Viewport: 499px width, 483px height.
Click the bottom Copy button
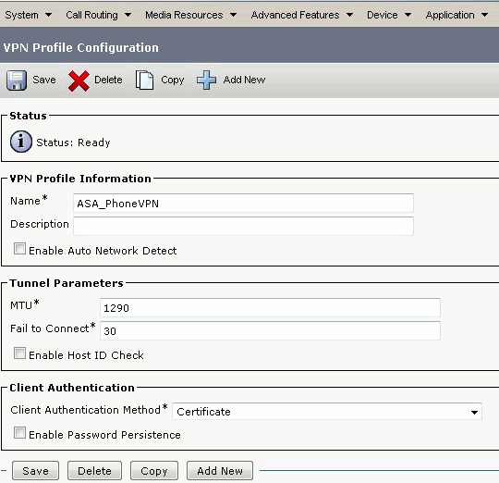pyautogui.click(x=154, y=471)
